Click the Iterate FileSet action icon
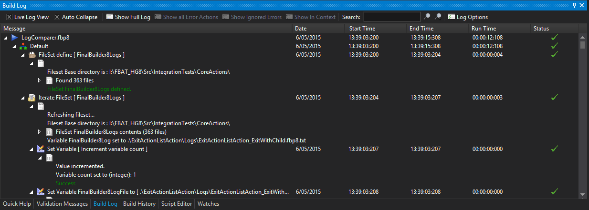 coord(32,98)
